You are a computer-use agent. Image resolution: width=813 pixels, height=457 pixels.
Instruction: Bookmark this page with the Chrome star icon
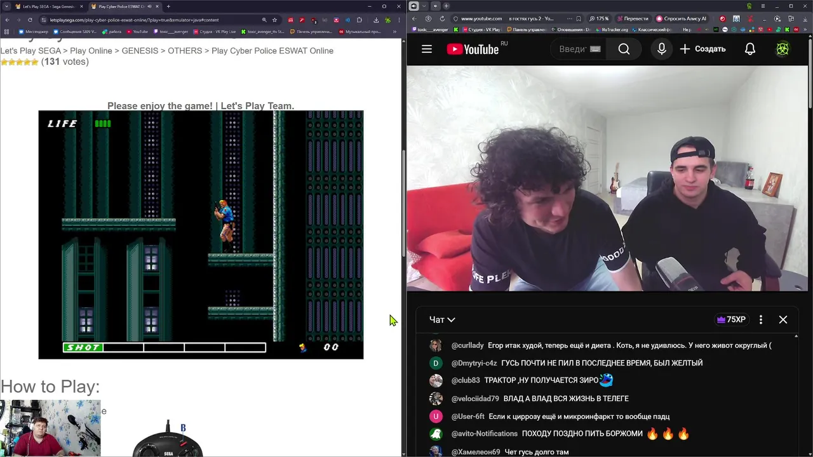[x=274, y=20]
